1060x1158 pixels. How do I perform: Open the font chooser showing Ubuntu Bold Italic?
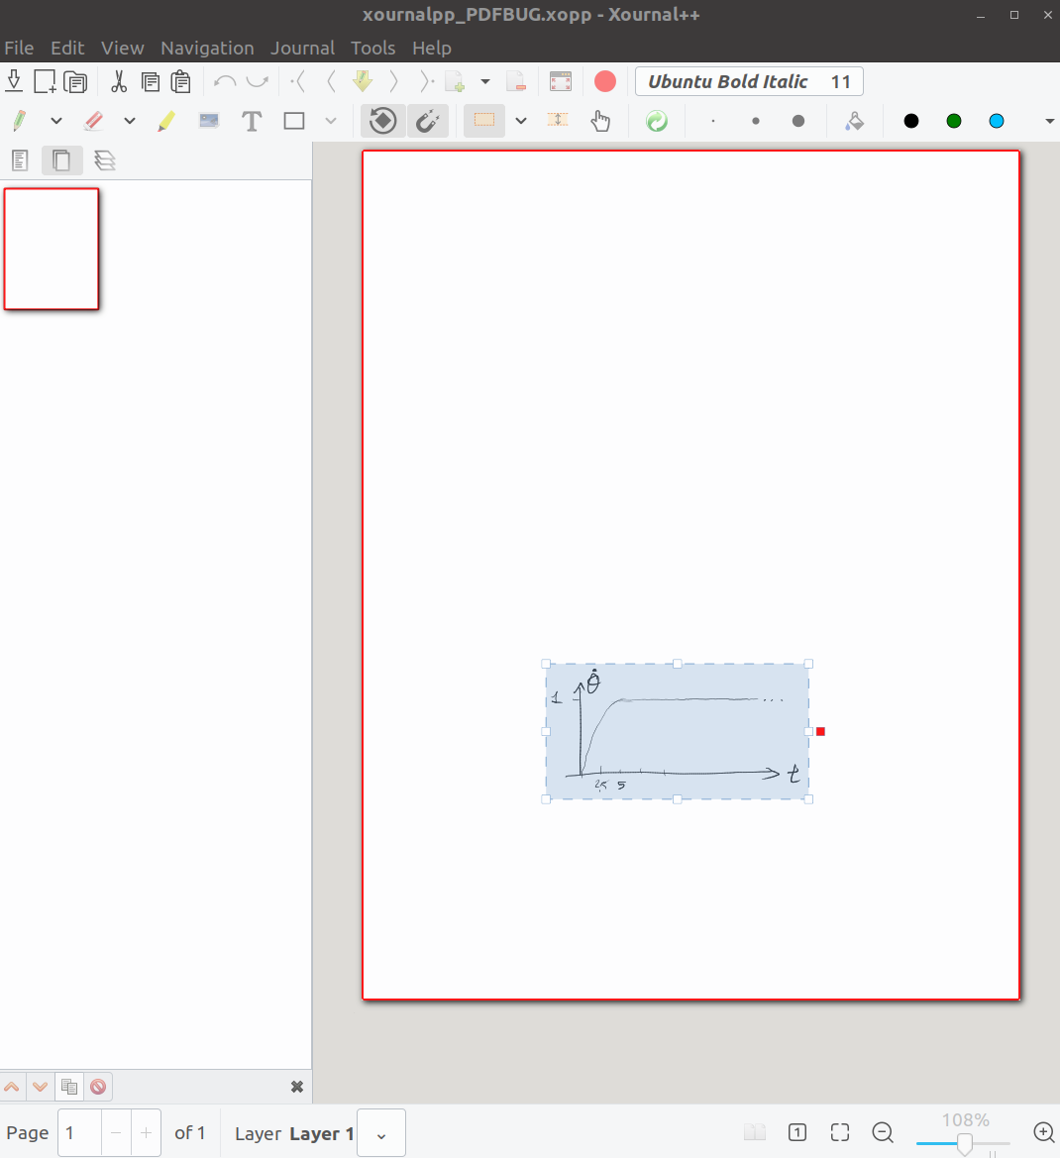tap(748, 81)
